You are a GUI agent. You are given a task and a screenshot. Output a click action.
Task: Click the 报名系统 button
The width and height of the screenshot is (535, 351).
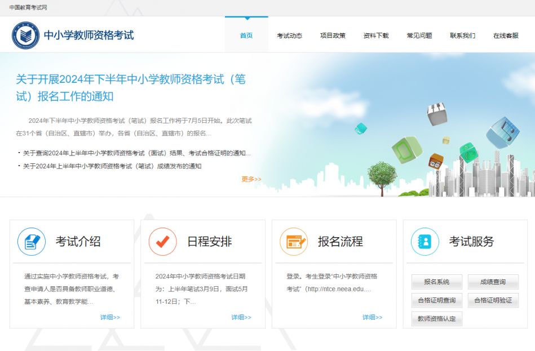point(437,282)
